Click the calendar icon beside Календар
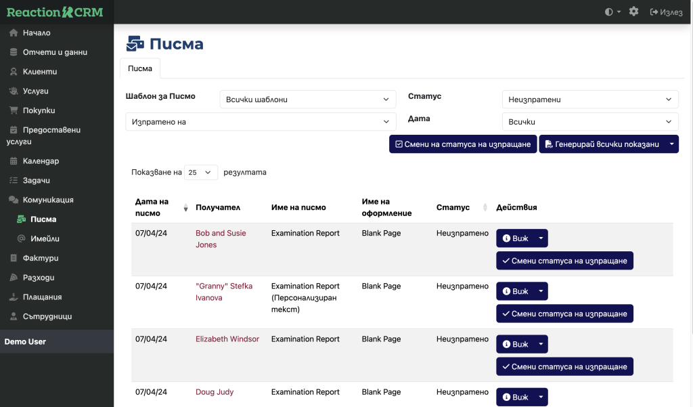The width and height of the screenshot is (693, 407). (x=14, y=161)
